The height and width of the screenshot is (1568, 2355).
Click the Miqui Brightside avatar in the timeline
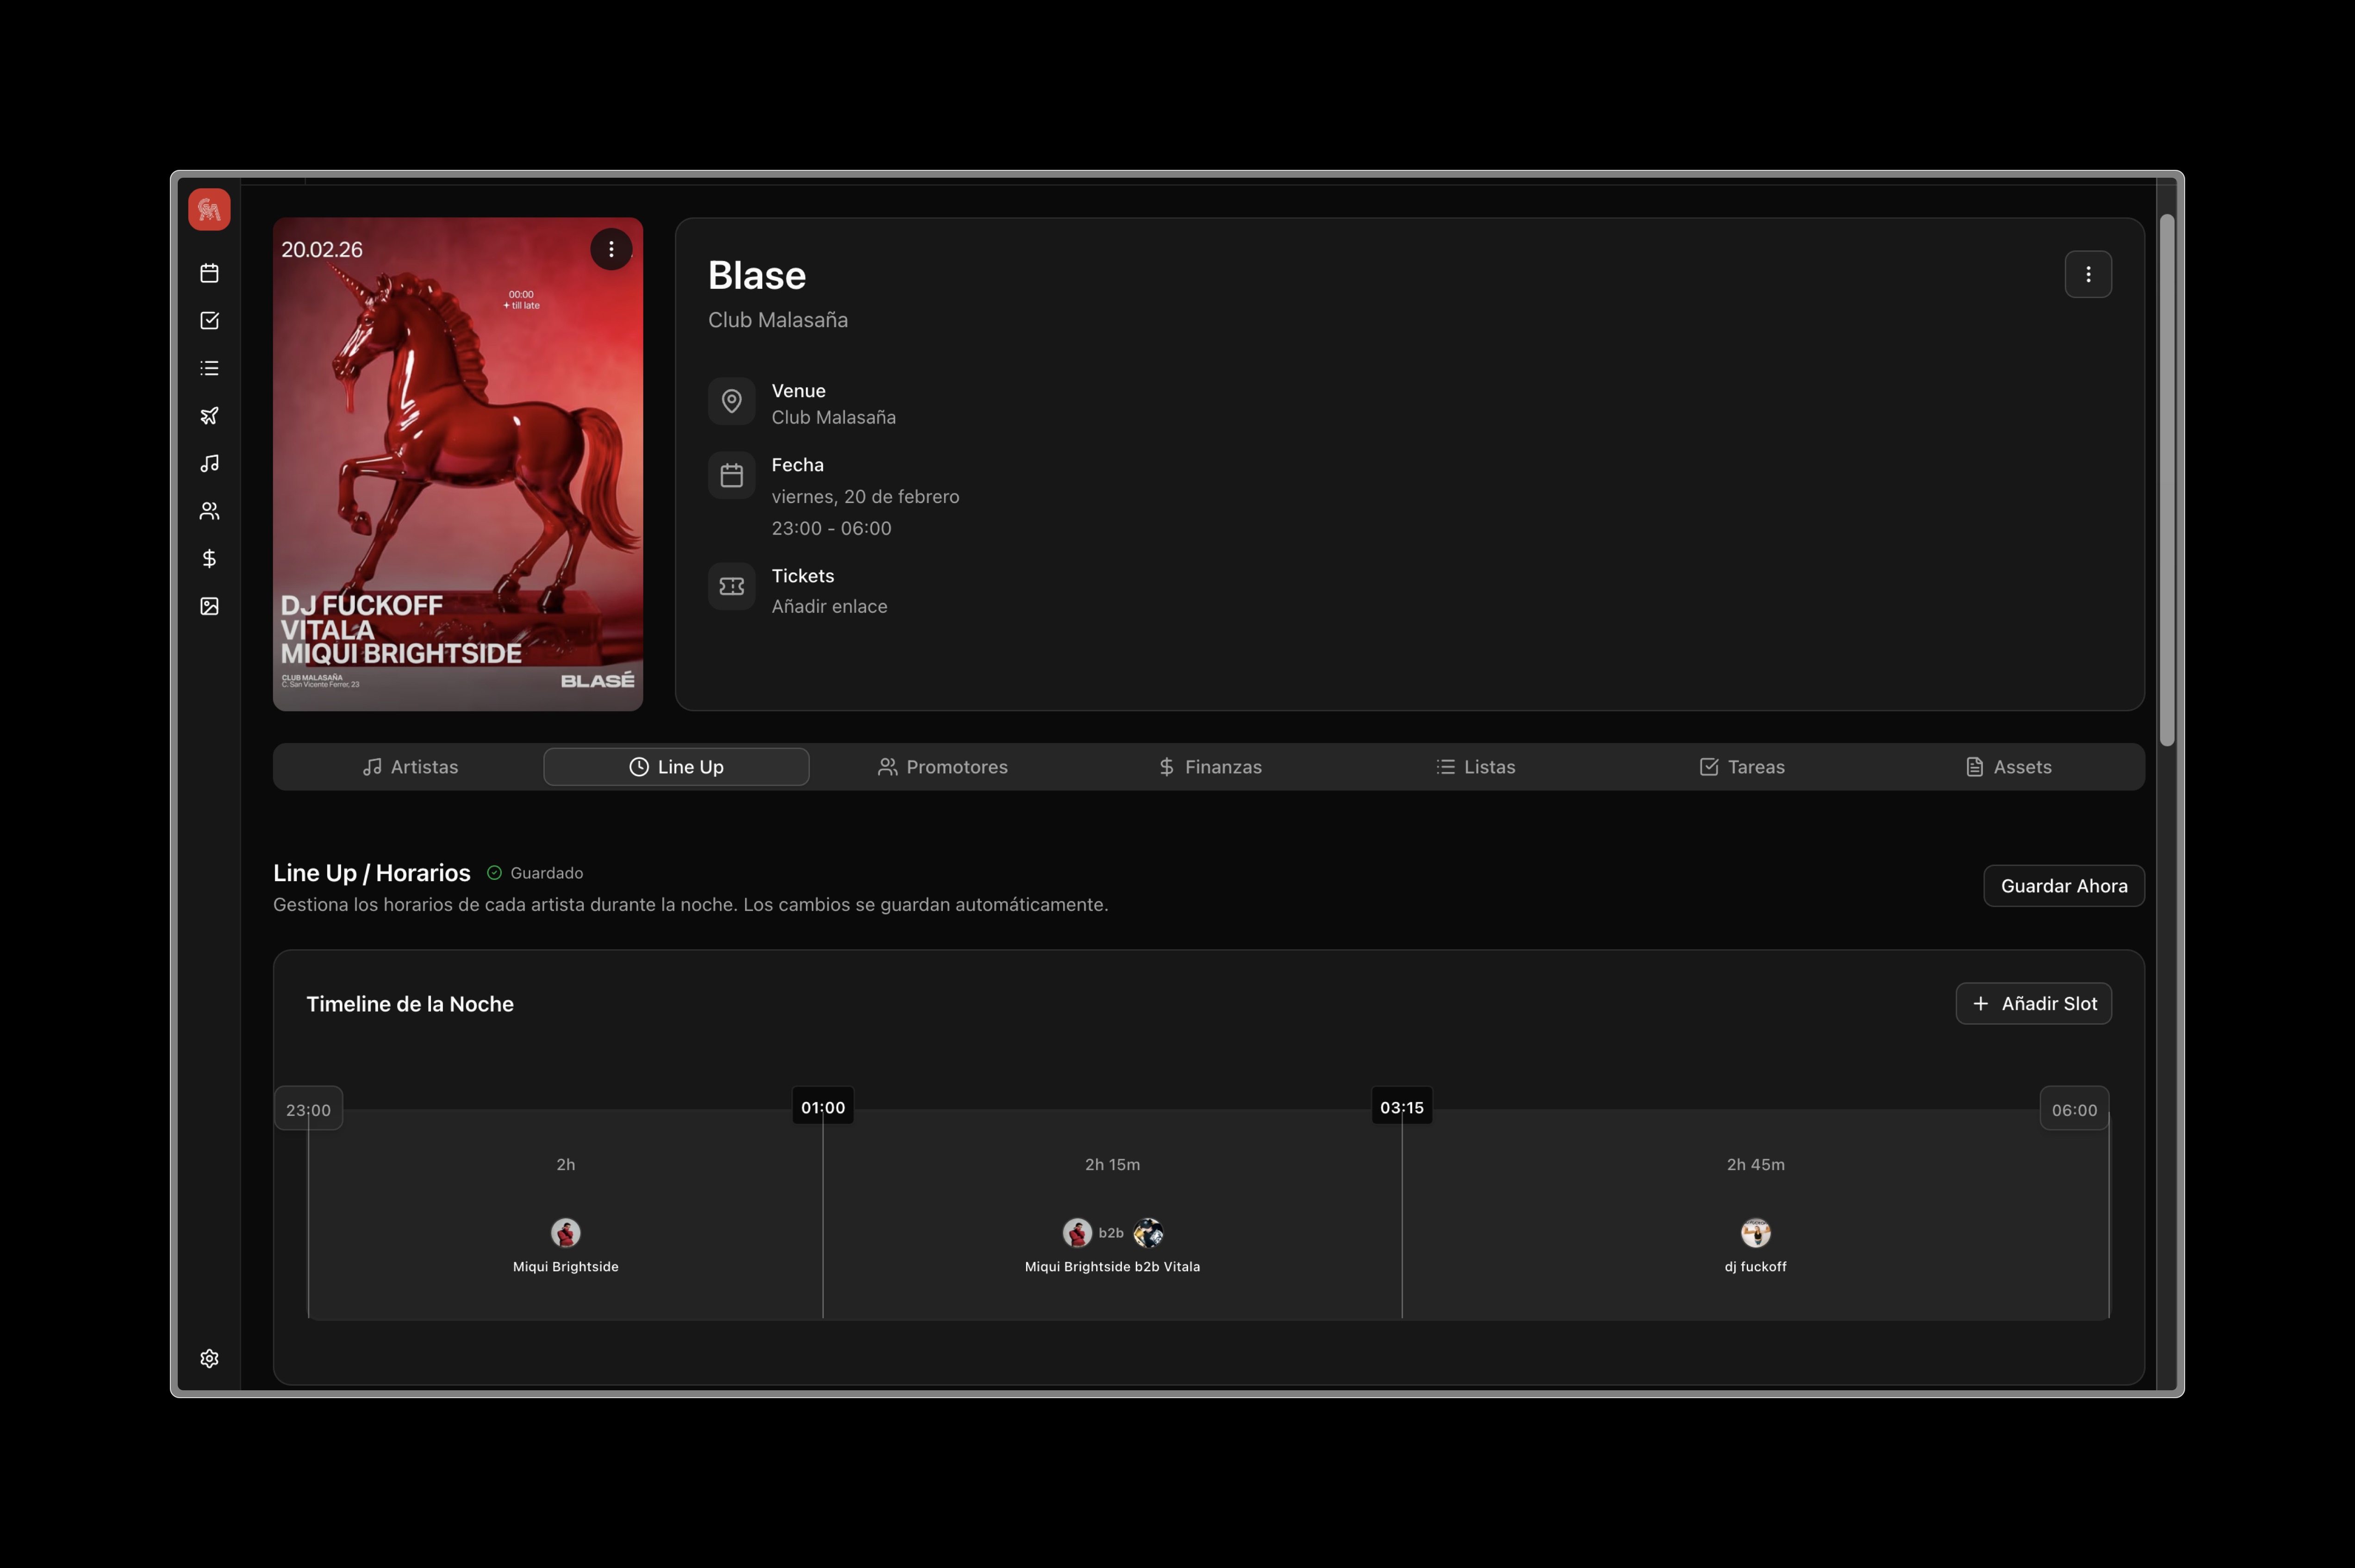565,1233
